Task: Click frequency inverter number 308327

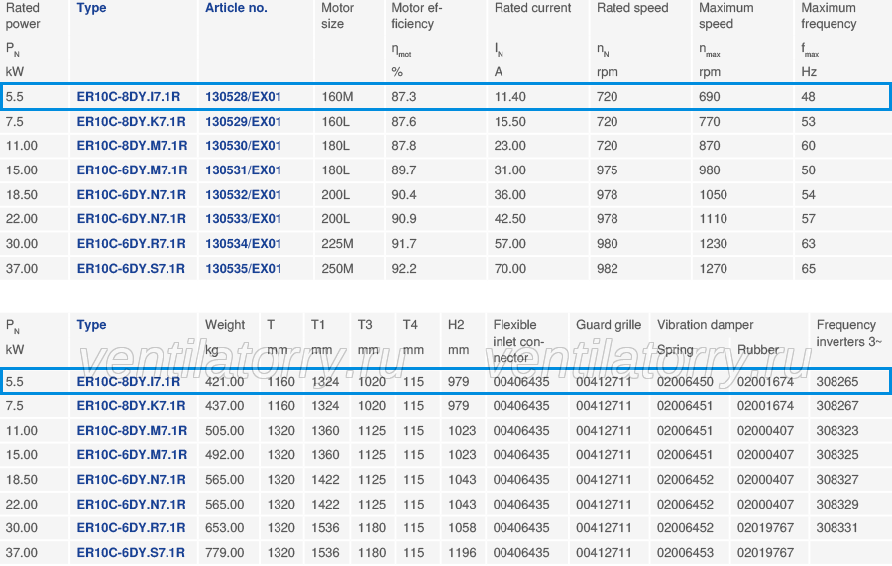Action: pyautogui.click(x=837, y=480)
